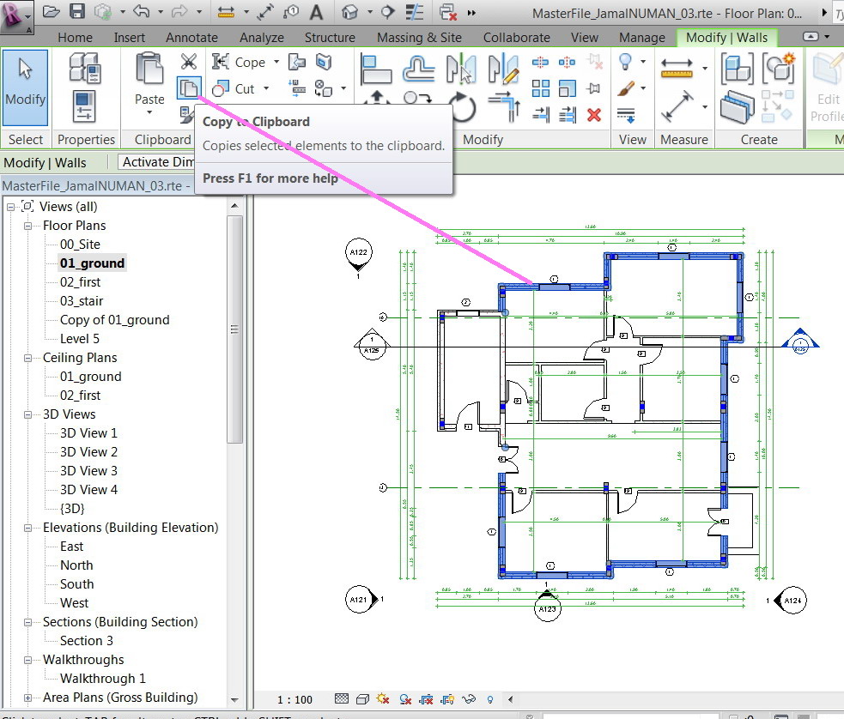Toggle Detail Level icon in view bar
This screenshot has width=844, height=719.
tap(341, 698)
